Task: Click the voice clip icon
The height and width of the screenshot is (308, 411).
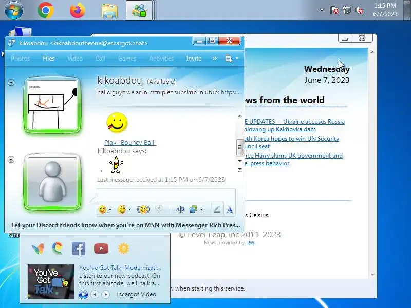Action: point(159,209)
